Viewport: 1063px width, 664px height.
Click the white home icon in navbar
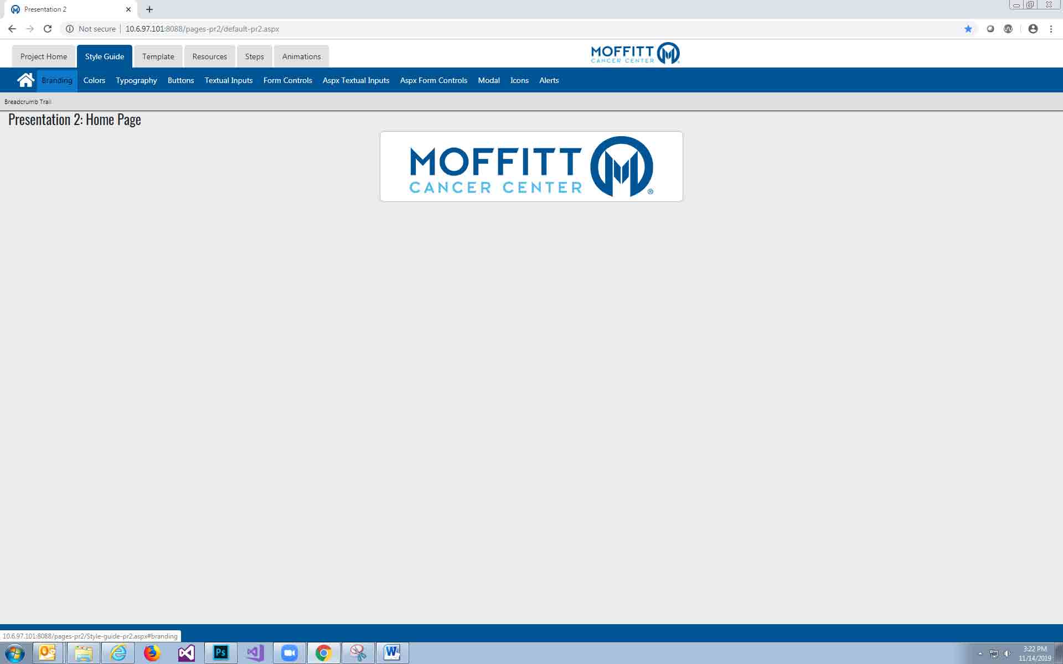pyautogui.click(x=25, y=80)
